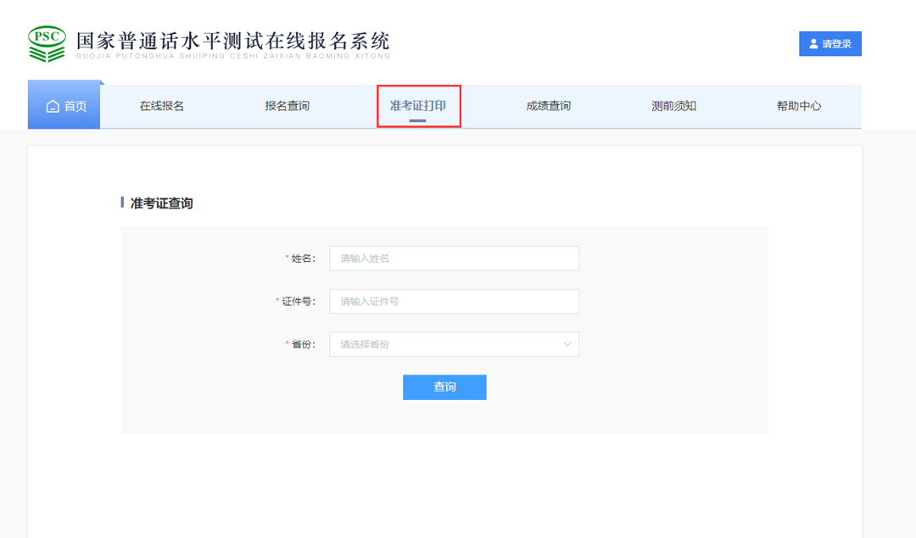916x538 pixels.
Task: Click the user icon in the login button
Action: [x=813, y=44]
